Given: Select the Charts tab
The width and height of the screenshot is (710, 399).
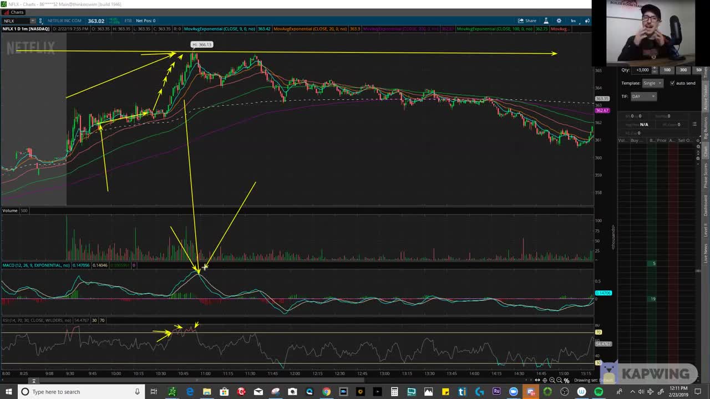Looking at the screenshot, I should [x=14, y=12].
